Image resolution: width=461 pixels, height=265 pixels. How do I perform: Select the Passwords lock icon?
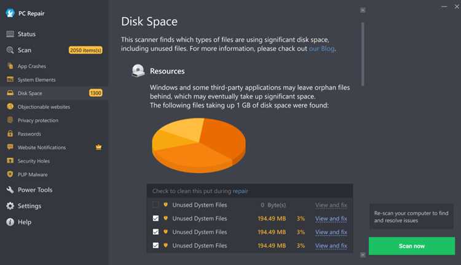point(10,134)
